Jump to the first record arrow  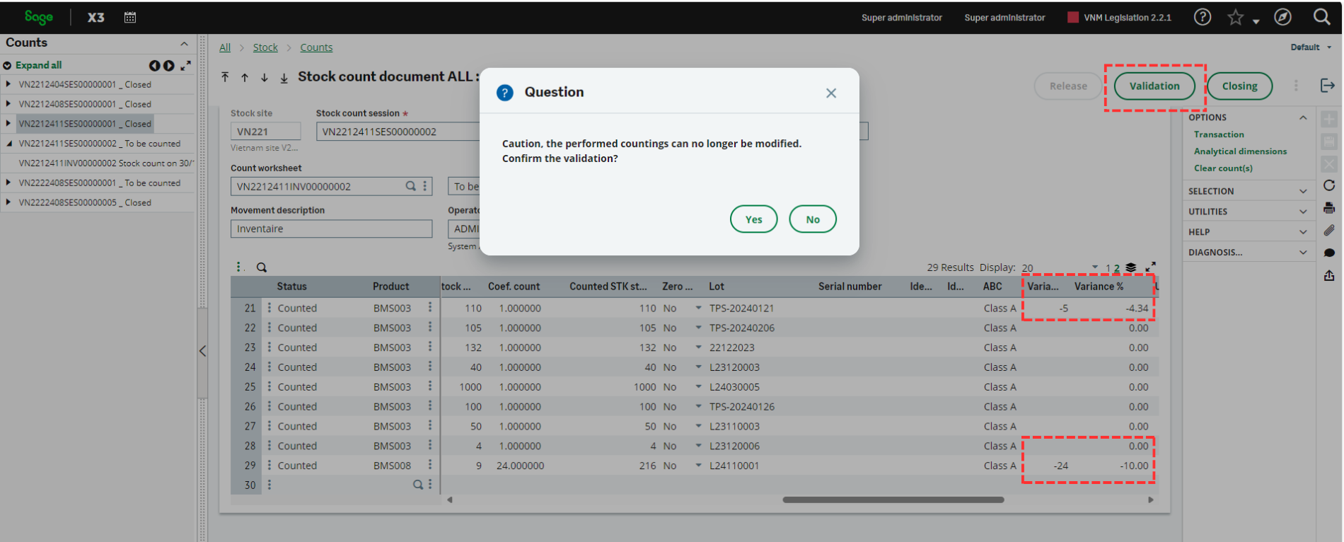pyautogui.click(x=225, y=77)
